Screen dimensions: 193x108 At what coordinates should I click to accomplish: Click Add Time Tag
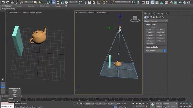click(122, 107)
